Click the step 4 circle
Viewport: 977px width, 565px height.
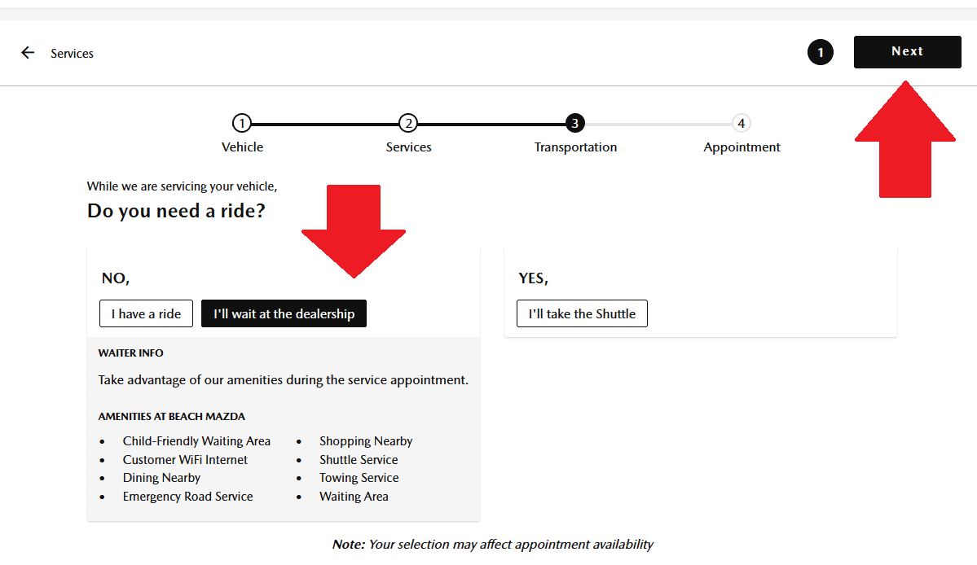(741, 124)
